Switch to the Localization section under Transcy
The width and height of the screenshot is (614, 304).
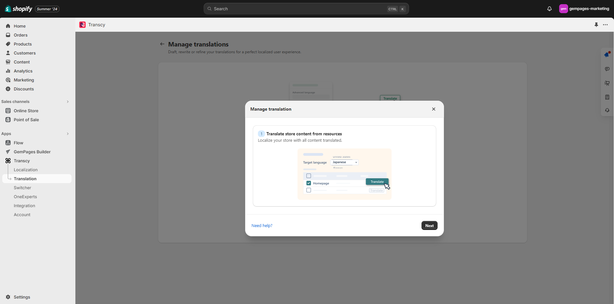pyautogui.click(x=26, y=170)
